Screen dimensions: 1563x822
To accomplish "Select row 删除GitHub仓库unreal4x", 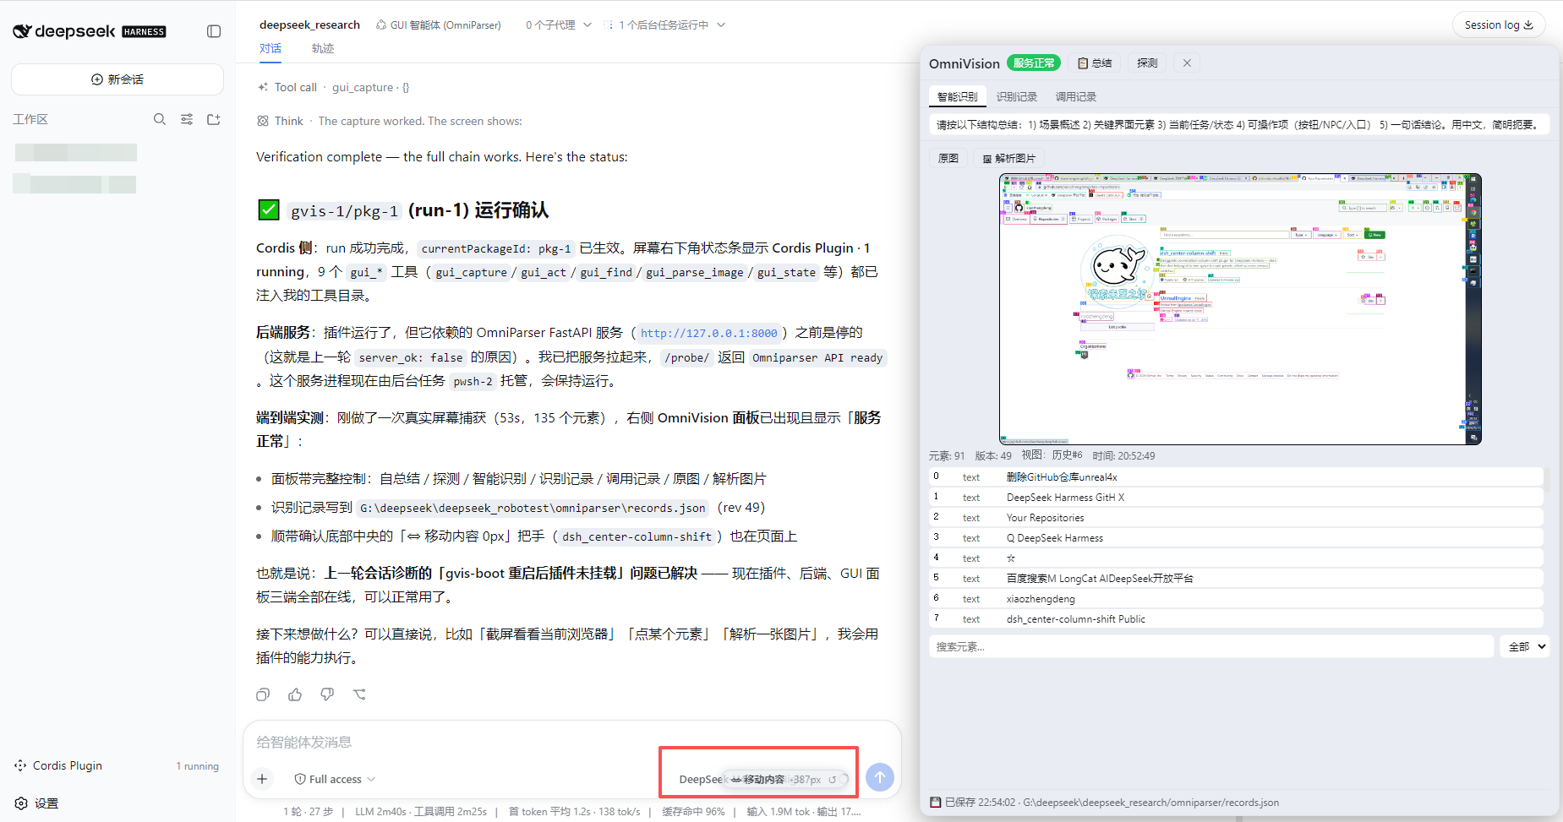I will (x=1236, y=477).
